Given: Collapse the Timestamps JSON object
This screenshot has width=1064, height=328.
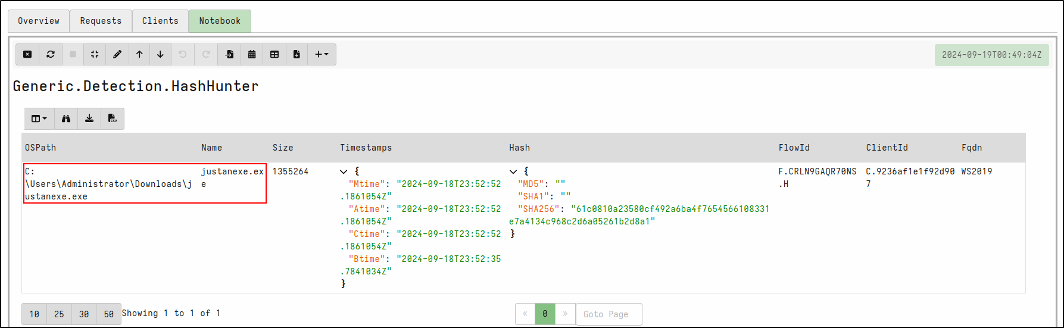Looking at the screenshot, I should (344, 171).
